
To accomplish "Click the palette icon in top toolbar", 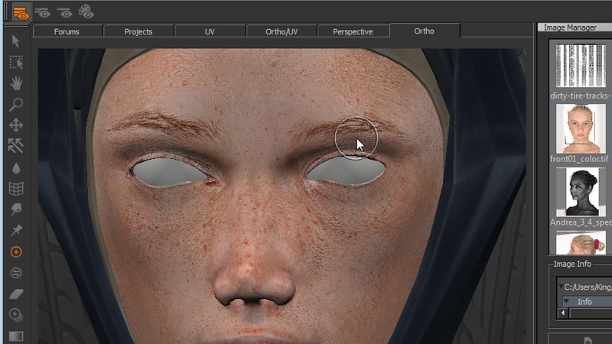I will click(86, 11).
